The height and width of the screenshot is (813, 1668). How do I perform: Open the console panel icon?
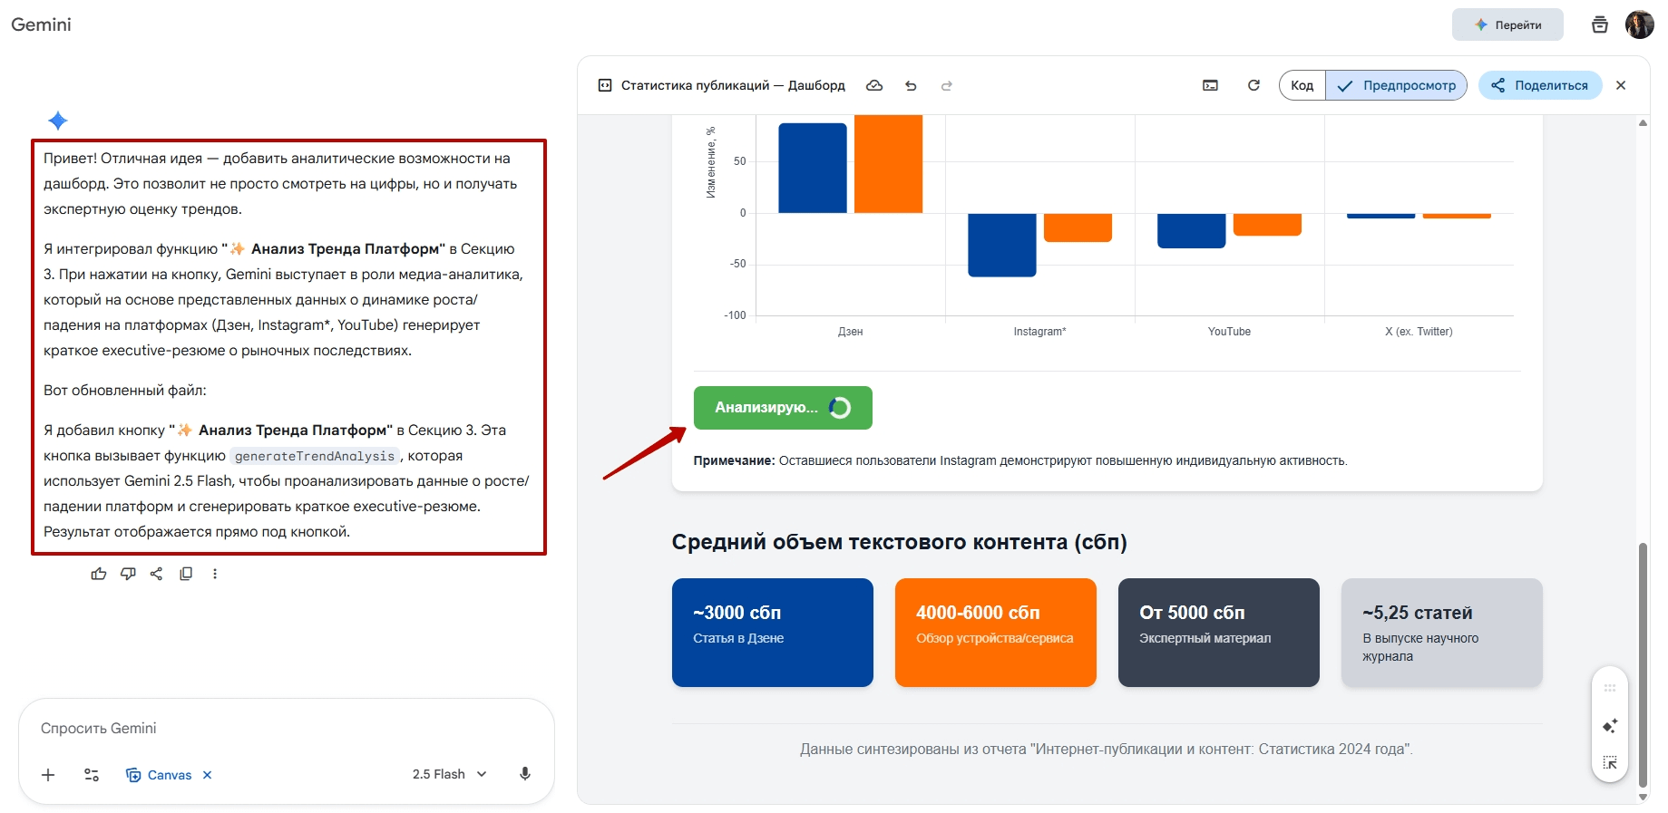point(1211,85)
